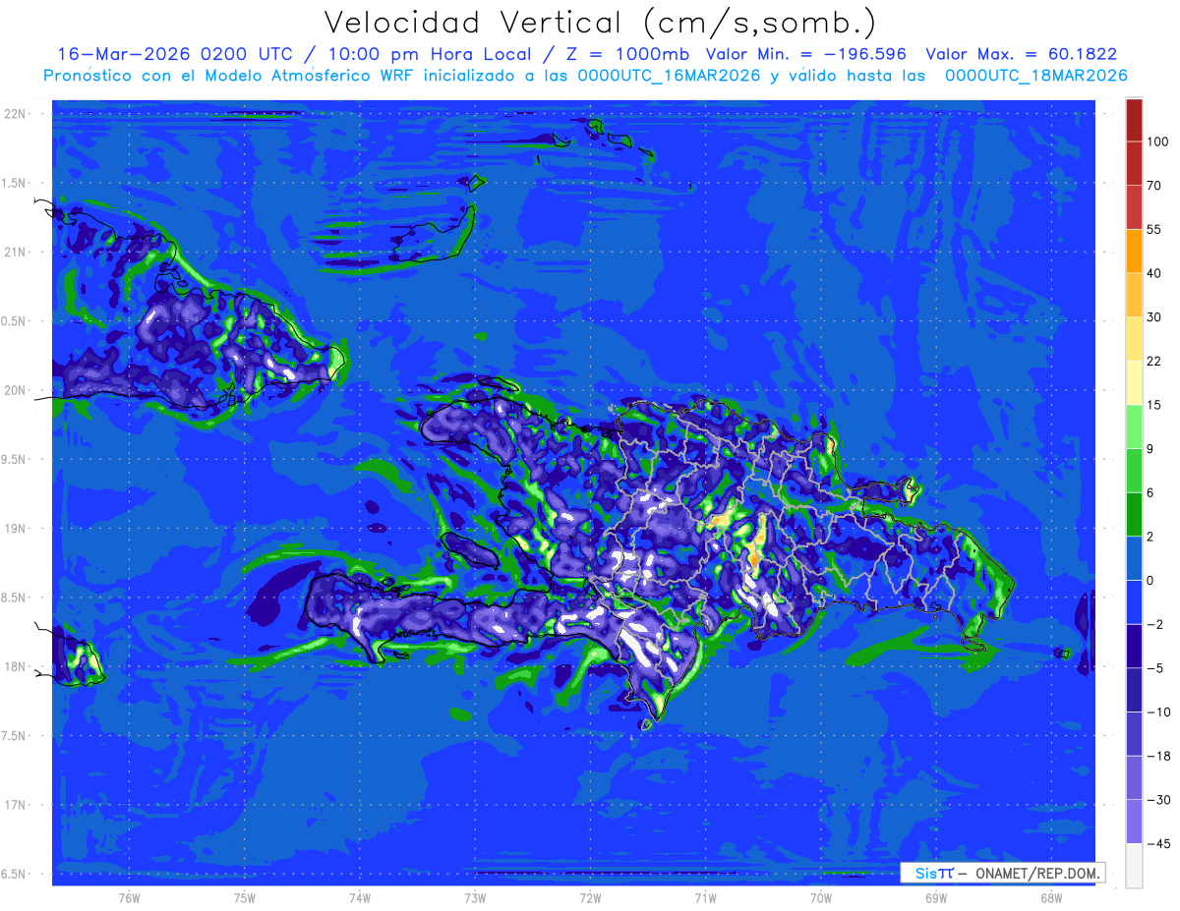The image size is (1180, 911).
Task: Click the blue swatch between 0 and 2
Action: click(1134, 558)
